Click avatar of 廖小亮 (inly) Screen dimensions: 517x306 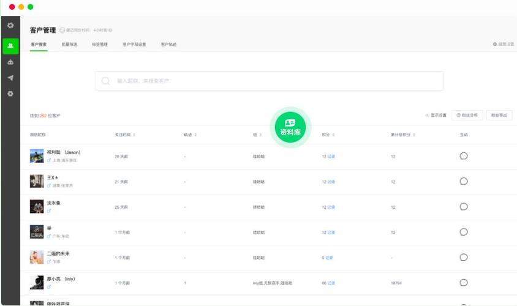click(x=37, y=283)
